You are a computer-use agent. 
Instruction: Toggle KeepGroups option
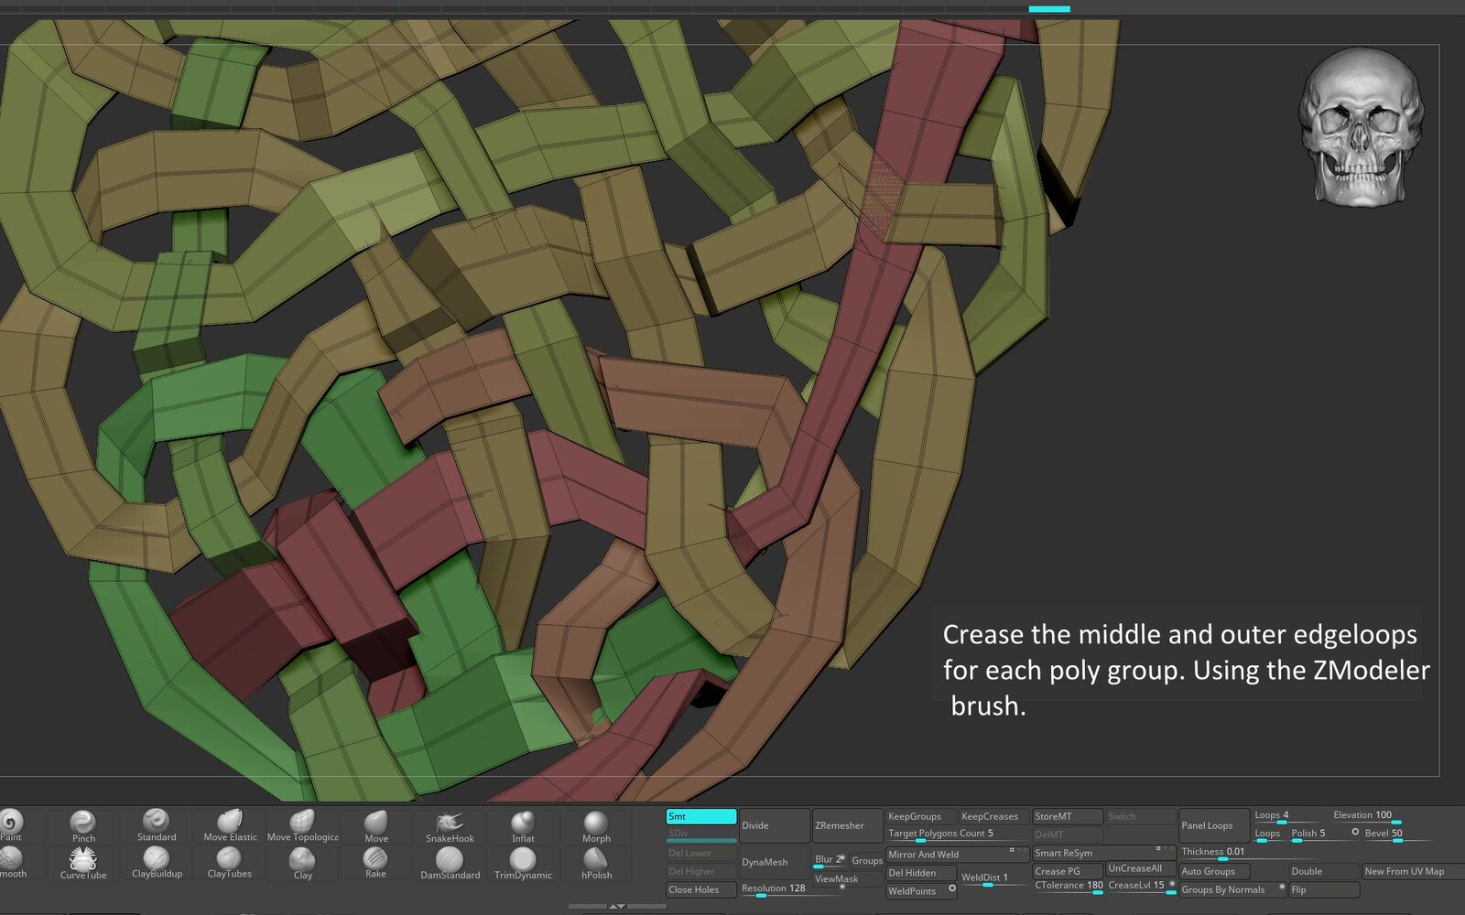point(921,816)
